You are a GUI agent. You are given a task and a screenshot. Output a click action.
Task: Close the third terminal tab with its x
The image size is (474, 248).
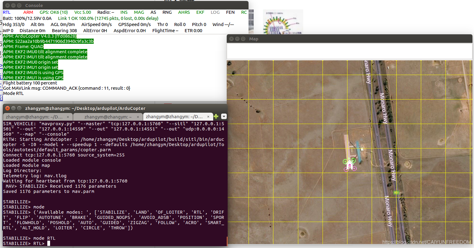pos(208,117)
